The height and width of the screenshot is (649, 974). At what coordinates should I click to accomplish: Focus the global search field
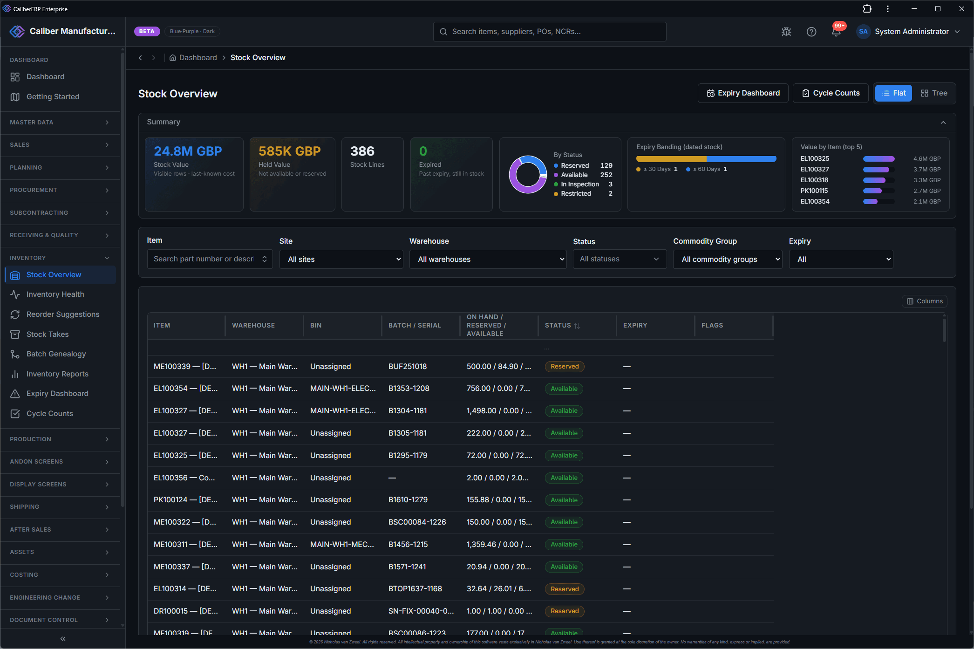coord(550,32)
